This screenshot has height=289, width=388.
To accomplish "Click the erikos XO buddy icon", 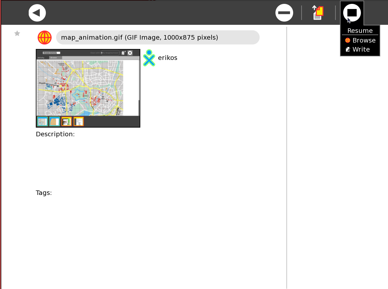I will 149,58.
